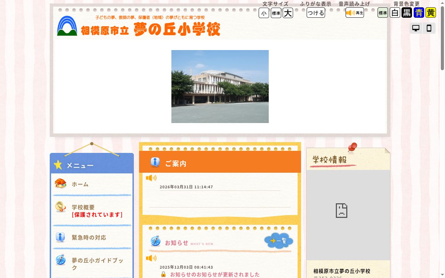Open the 一覧 cloud list button

pos(279,240)
